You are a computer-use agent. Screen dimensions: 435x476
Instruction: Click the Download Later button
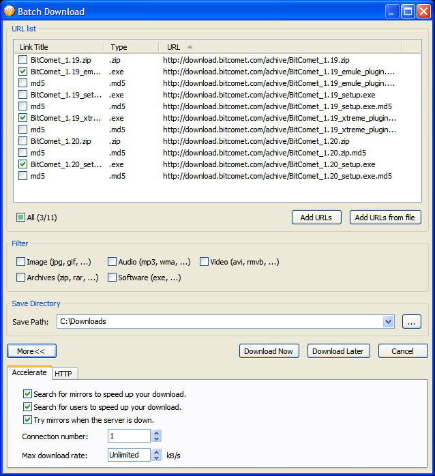click(x=338, y=351)
